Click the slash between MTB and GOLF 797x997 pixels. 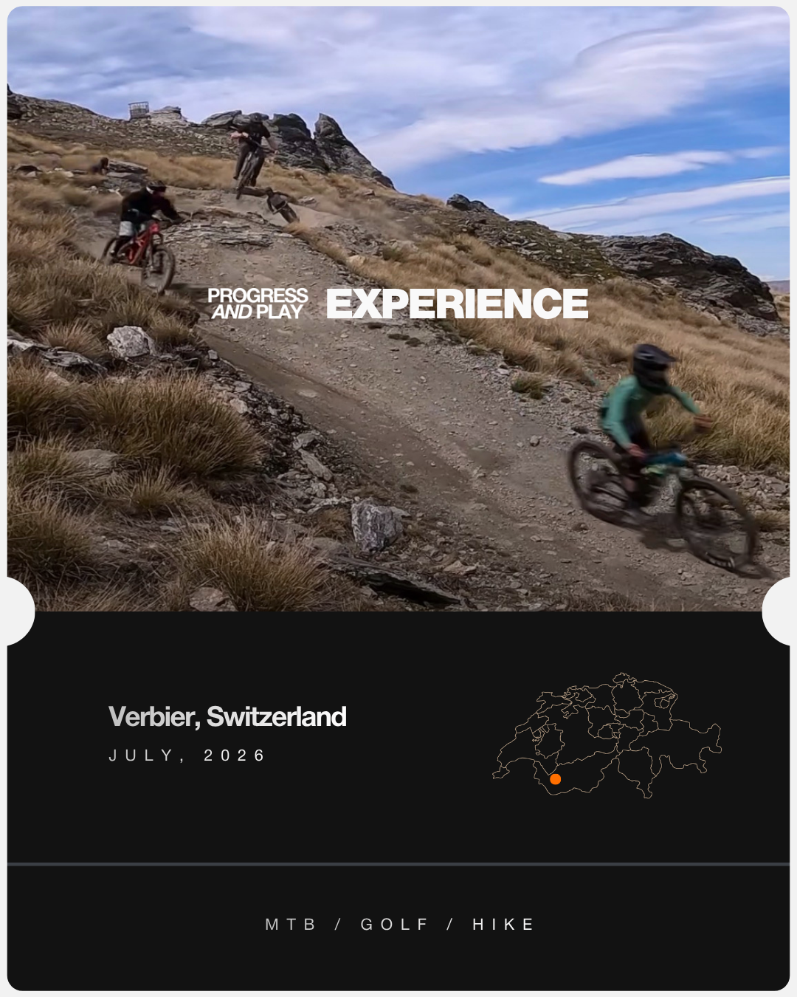339,925
